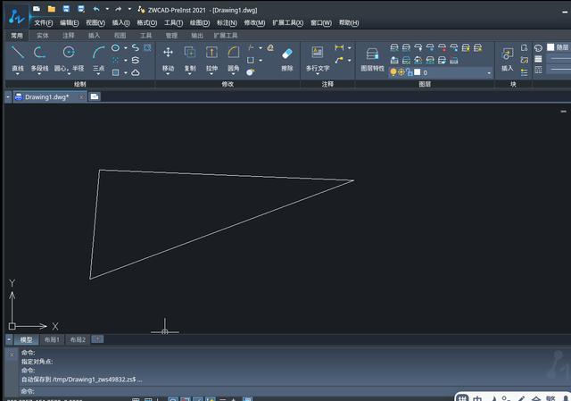Viewport: 571px width, 401px height.
Task: Open the undo history dropdown arrow
Action: [x=108, y=9]
